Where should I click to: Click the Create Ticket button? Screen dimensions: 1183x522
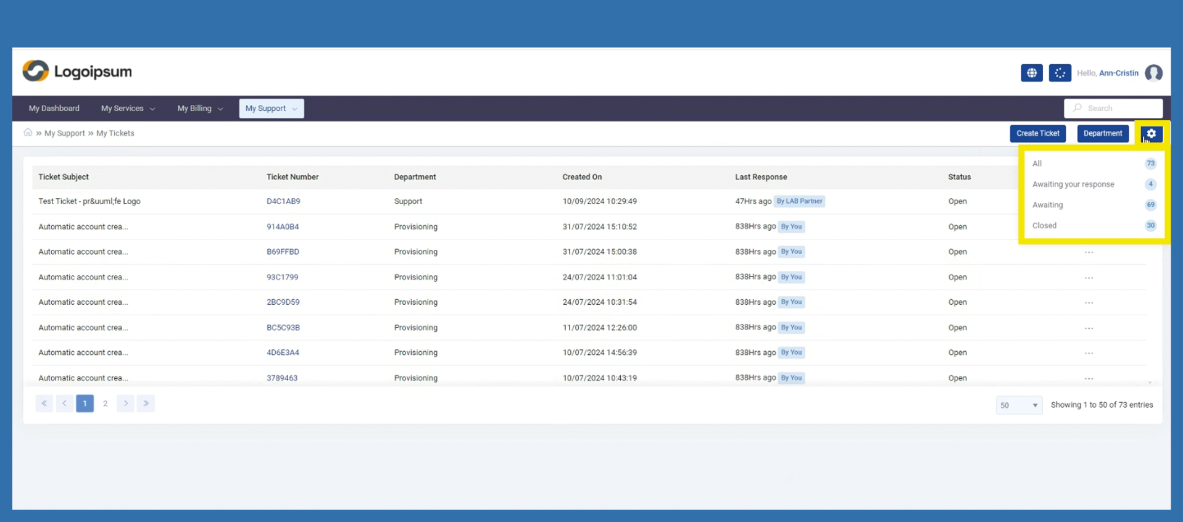(x=1037, y=133)
